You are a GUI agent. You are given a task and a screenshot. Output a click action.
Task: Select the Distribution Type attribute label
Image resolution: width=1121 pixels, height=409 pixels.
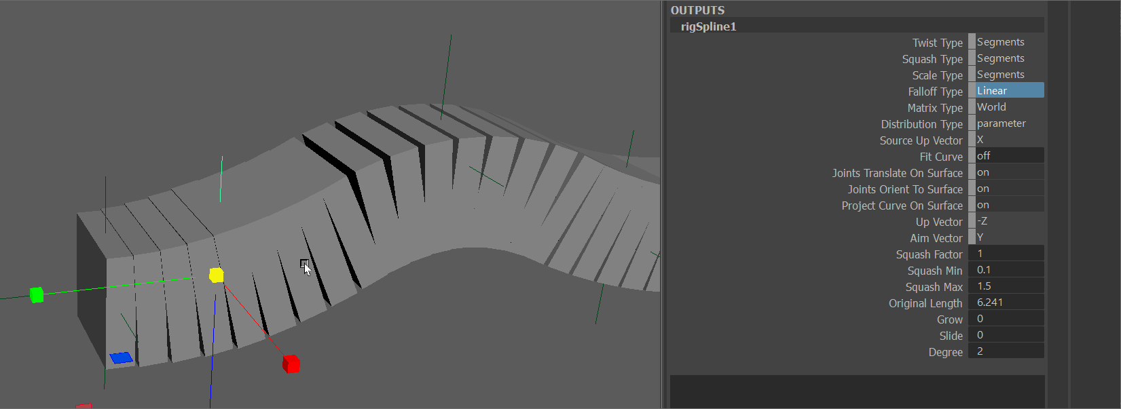(922, 124)
